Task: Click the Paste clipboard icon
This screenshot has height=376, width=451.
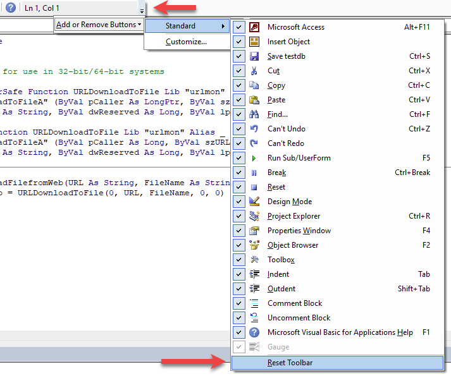Action: click(x=254, y=100)
